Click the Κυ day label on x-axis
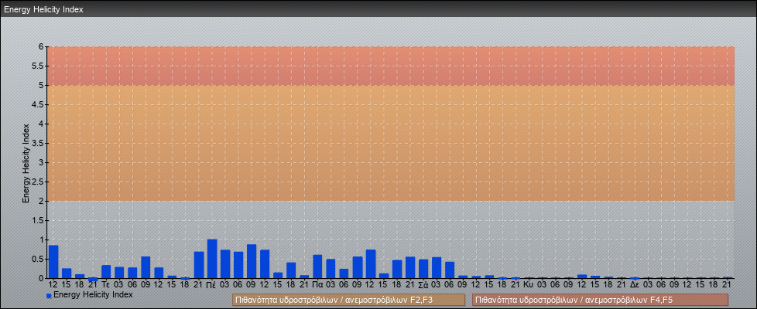This screenshot has height=309, width=757. pos(529,284)
